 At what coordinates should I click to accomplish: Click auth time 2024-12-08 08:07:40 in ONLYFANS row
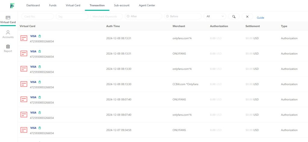point(119,99)
